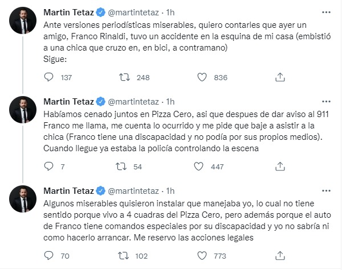
Task: Click the third tweet's profile picture
Action: coord(23,199)
